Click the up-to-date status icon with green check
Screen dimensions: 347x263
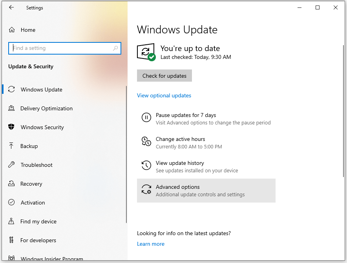146,52
